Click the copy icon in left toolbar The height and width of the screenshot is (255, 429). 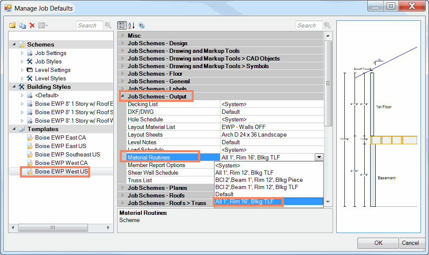pos(22,25)
